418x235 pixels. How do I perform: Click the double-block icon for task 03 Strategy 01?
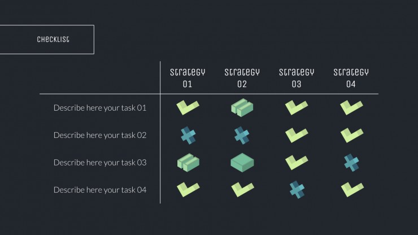pyautogui.click(x=188, y=163)
